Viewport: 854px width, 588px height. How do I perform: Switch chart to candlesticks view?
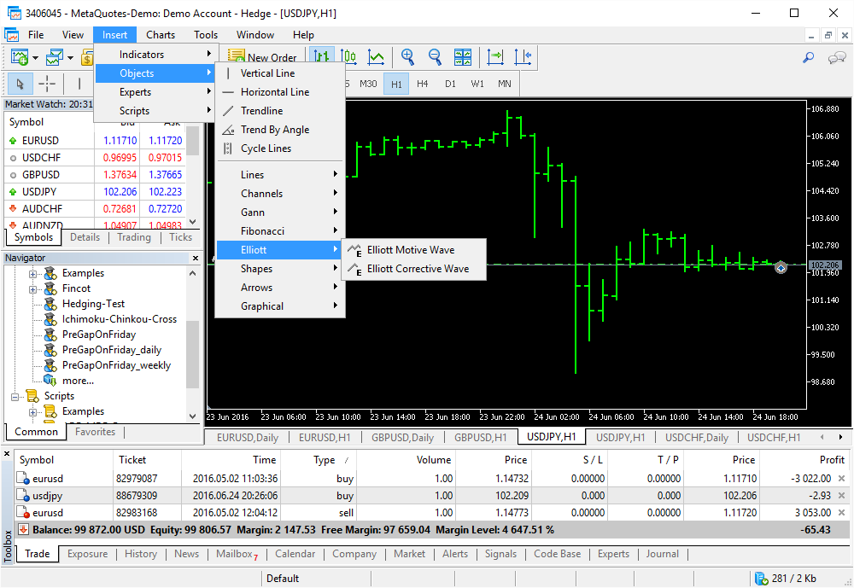tap(349, 57)
